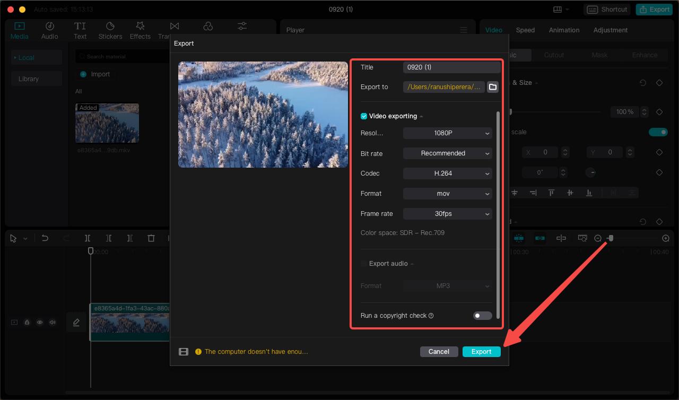This screenshot has width=679, height=400.
Task: Select the snowy forest clip thumbnail
Action: tap(107, 123)
